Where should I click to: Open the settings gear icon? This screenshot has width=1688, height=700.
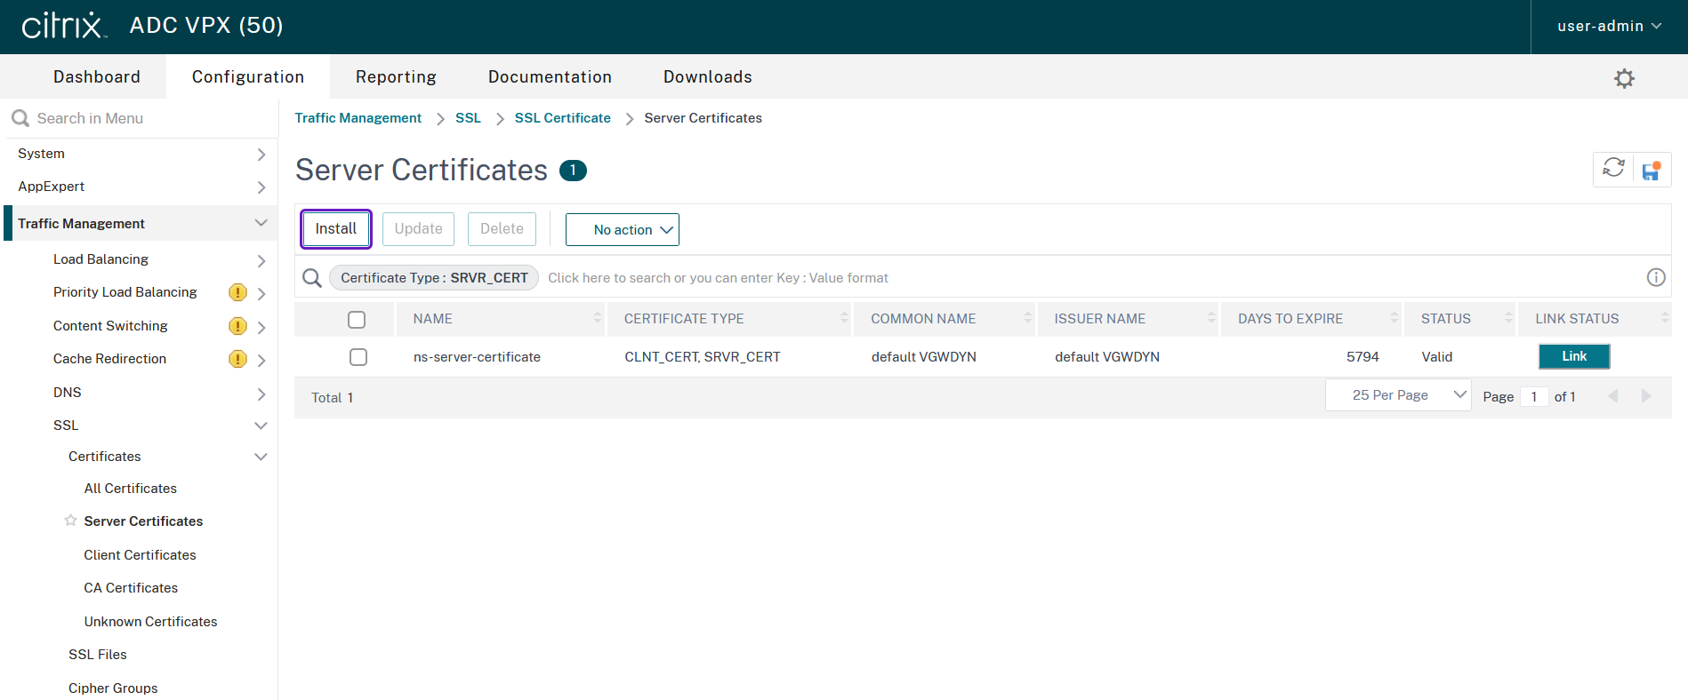(1624, 78)
